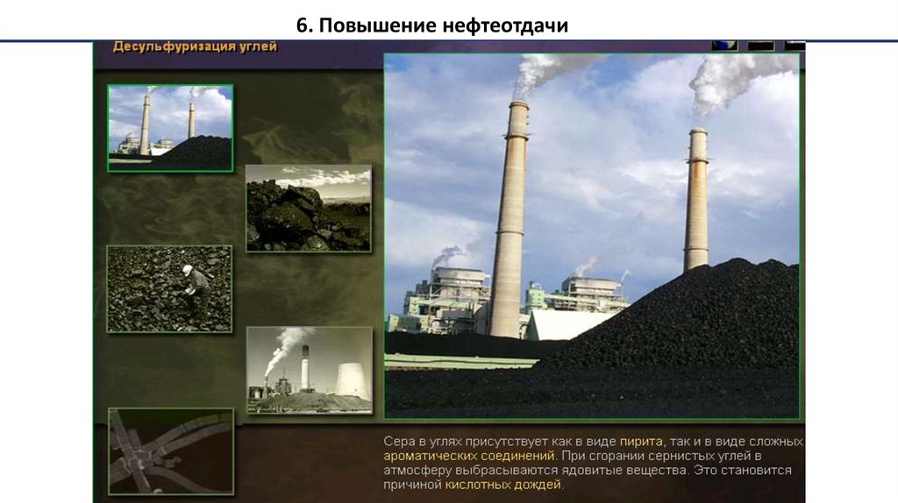898x503 pixels.
Task: Click the slide title "6. Повышение нефтеотдачи"
Action: [x=432, y=25]
